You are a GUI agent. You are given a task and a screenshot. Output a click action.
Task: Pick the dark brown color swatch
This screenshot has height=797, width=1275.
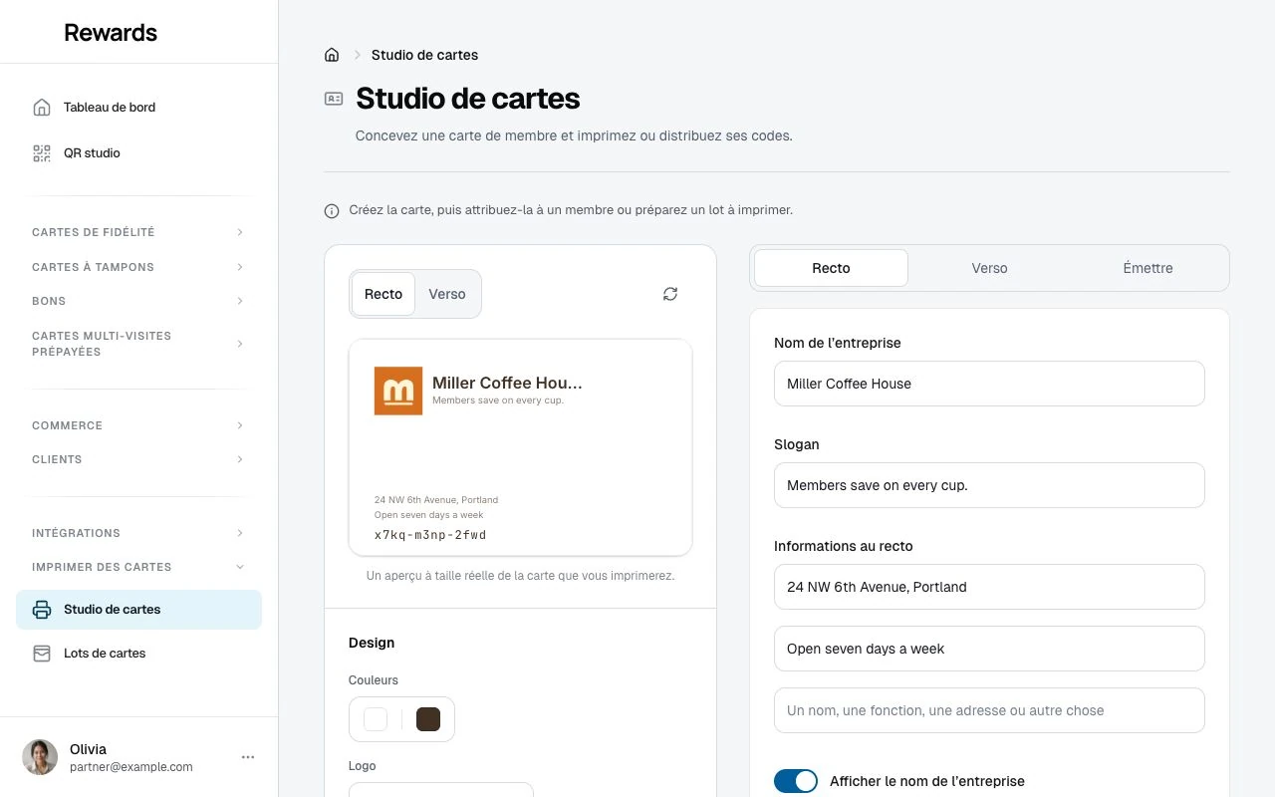[x=428, y=719]
